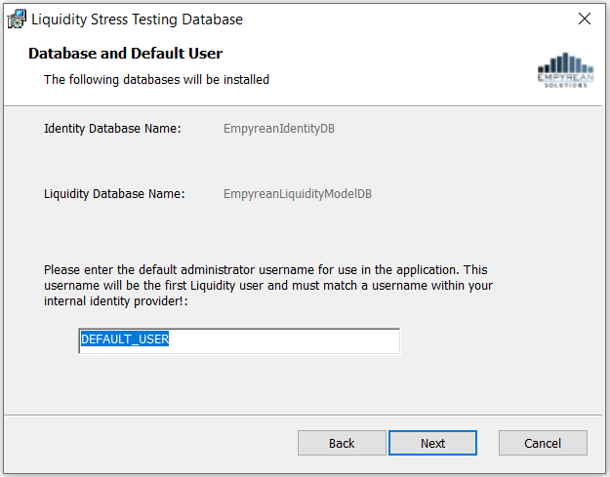This screenshot has height=477, width=610.
Task: Click the Next button
Action: pos(432,443)
